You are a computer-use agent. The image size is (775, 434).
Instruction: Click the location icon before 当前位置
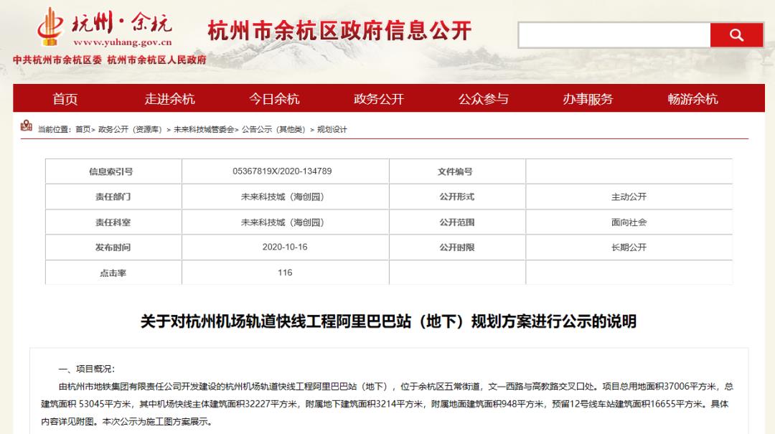[x=27, y=127]
